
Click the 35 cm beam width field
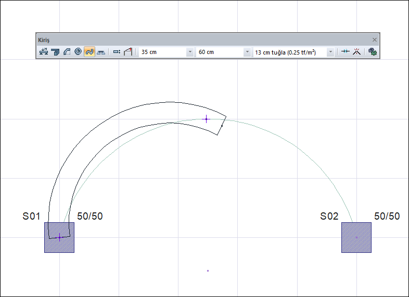pyautogui.click(x=162, y=52)
